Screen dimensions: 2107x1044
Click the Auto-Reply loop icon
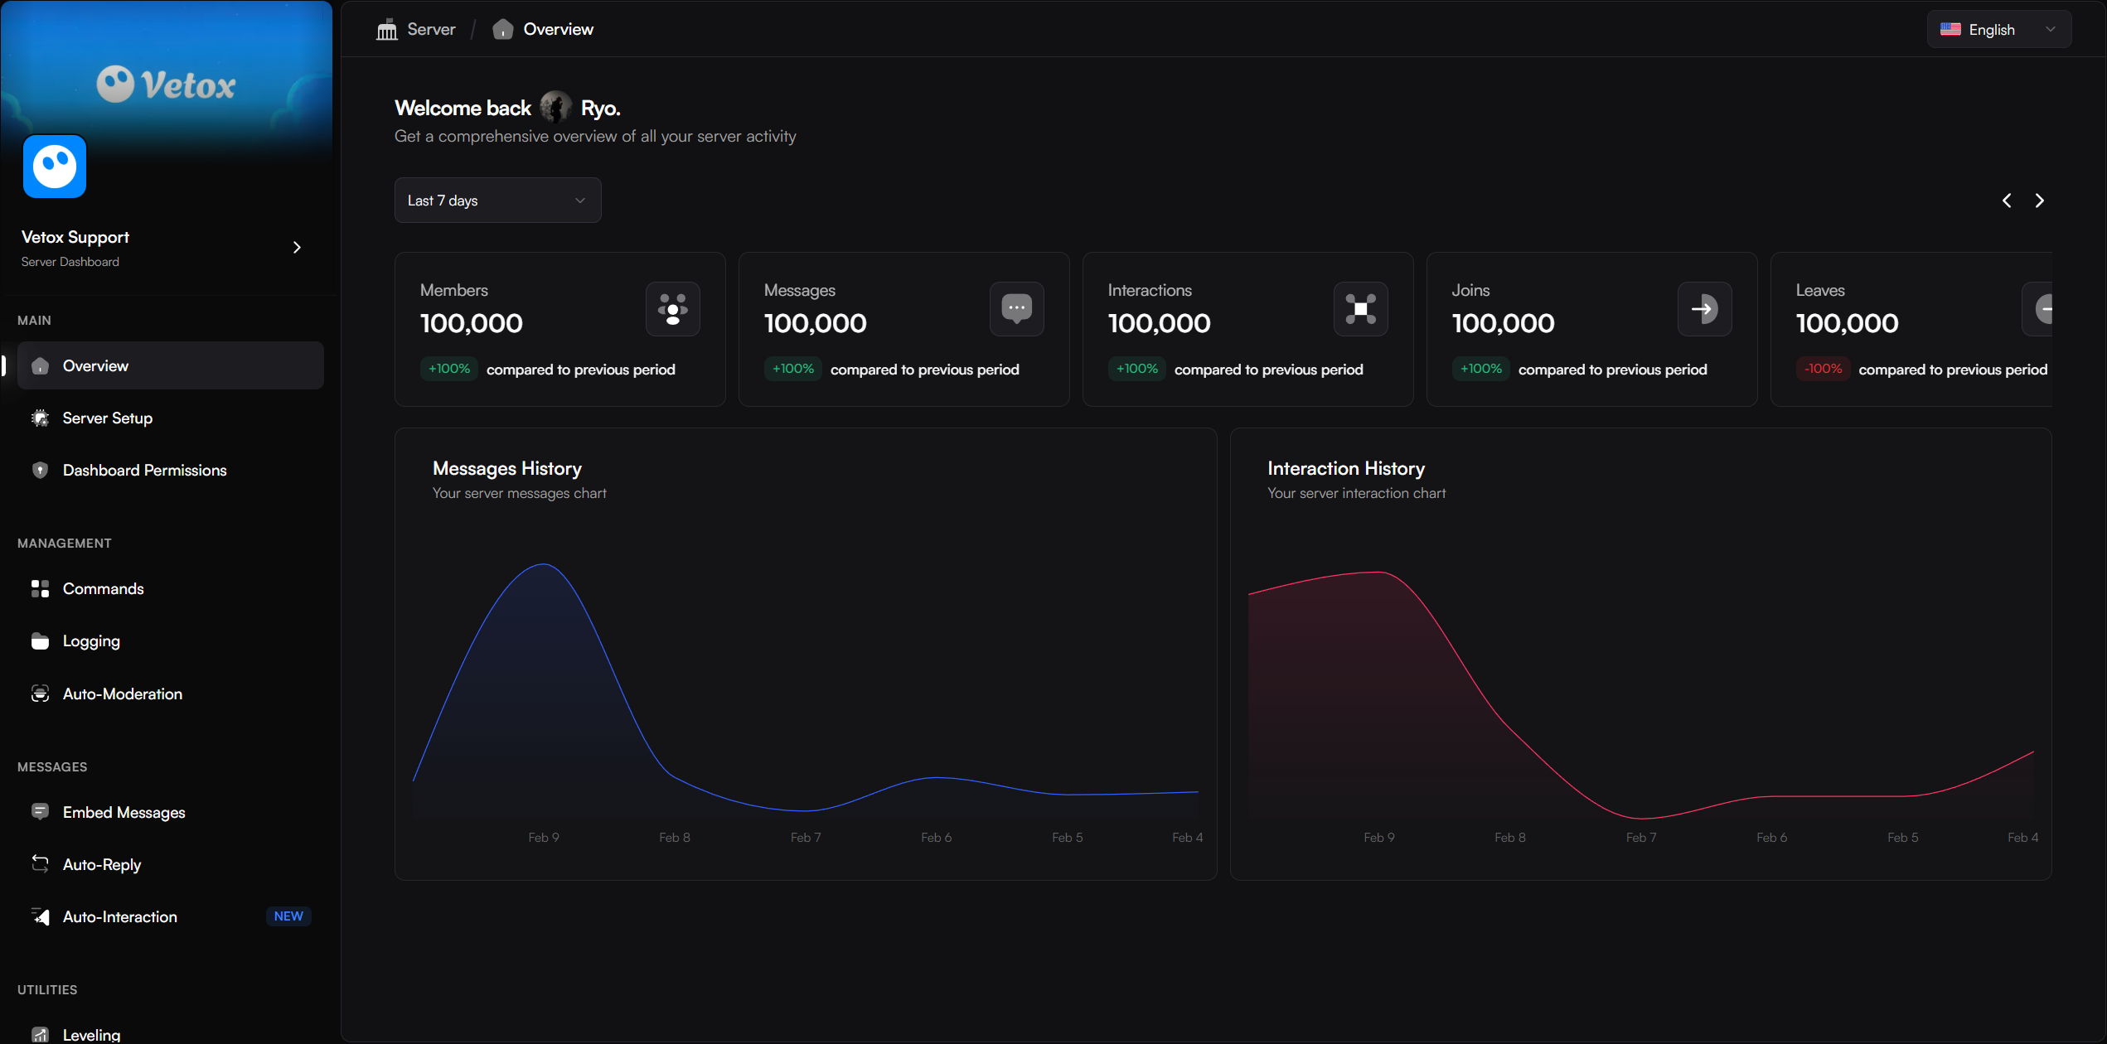click(x=40, y=864)
